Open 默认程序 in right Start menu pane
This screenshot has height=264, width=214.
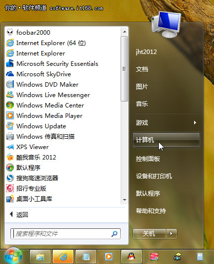click(x=148, y=194)
